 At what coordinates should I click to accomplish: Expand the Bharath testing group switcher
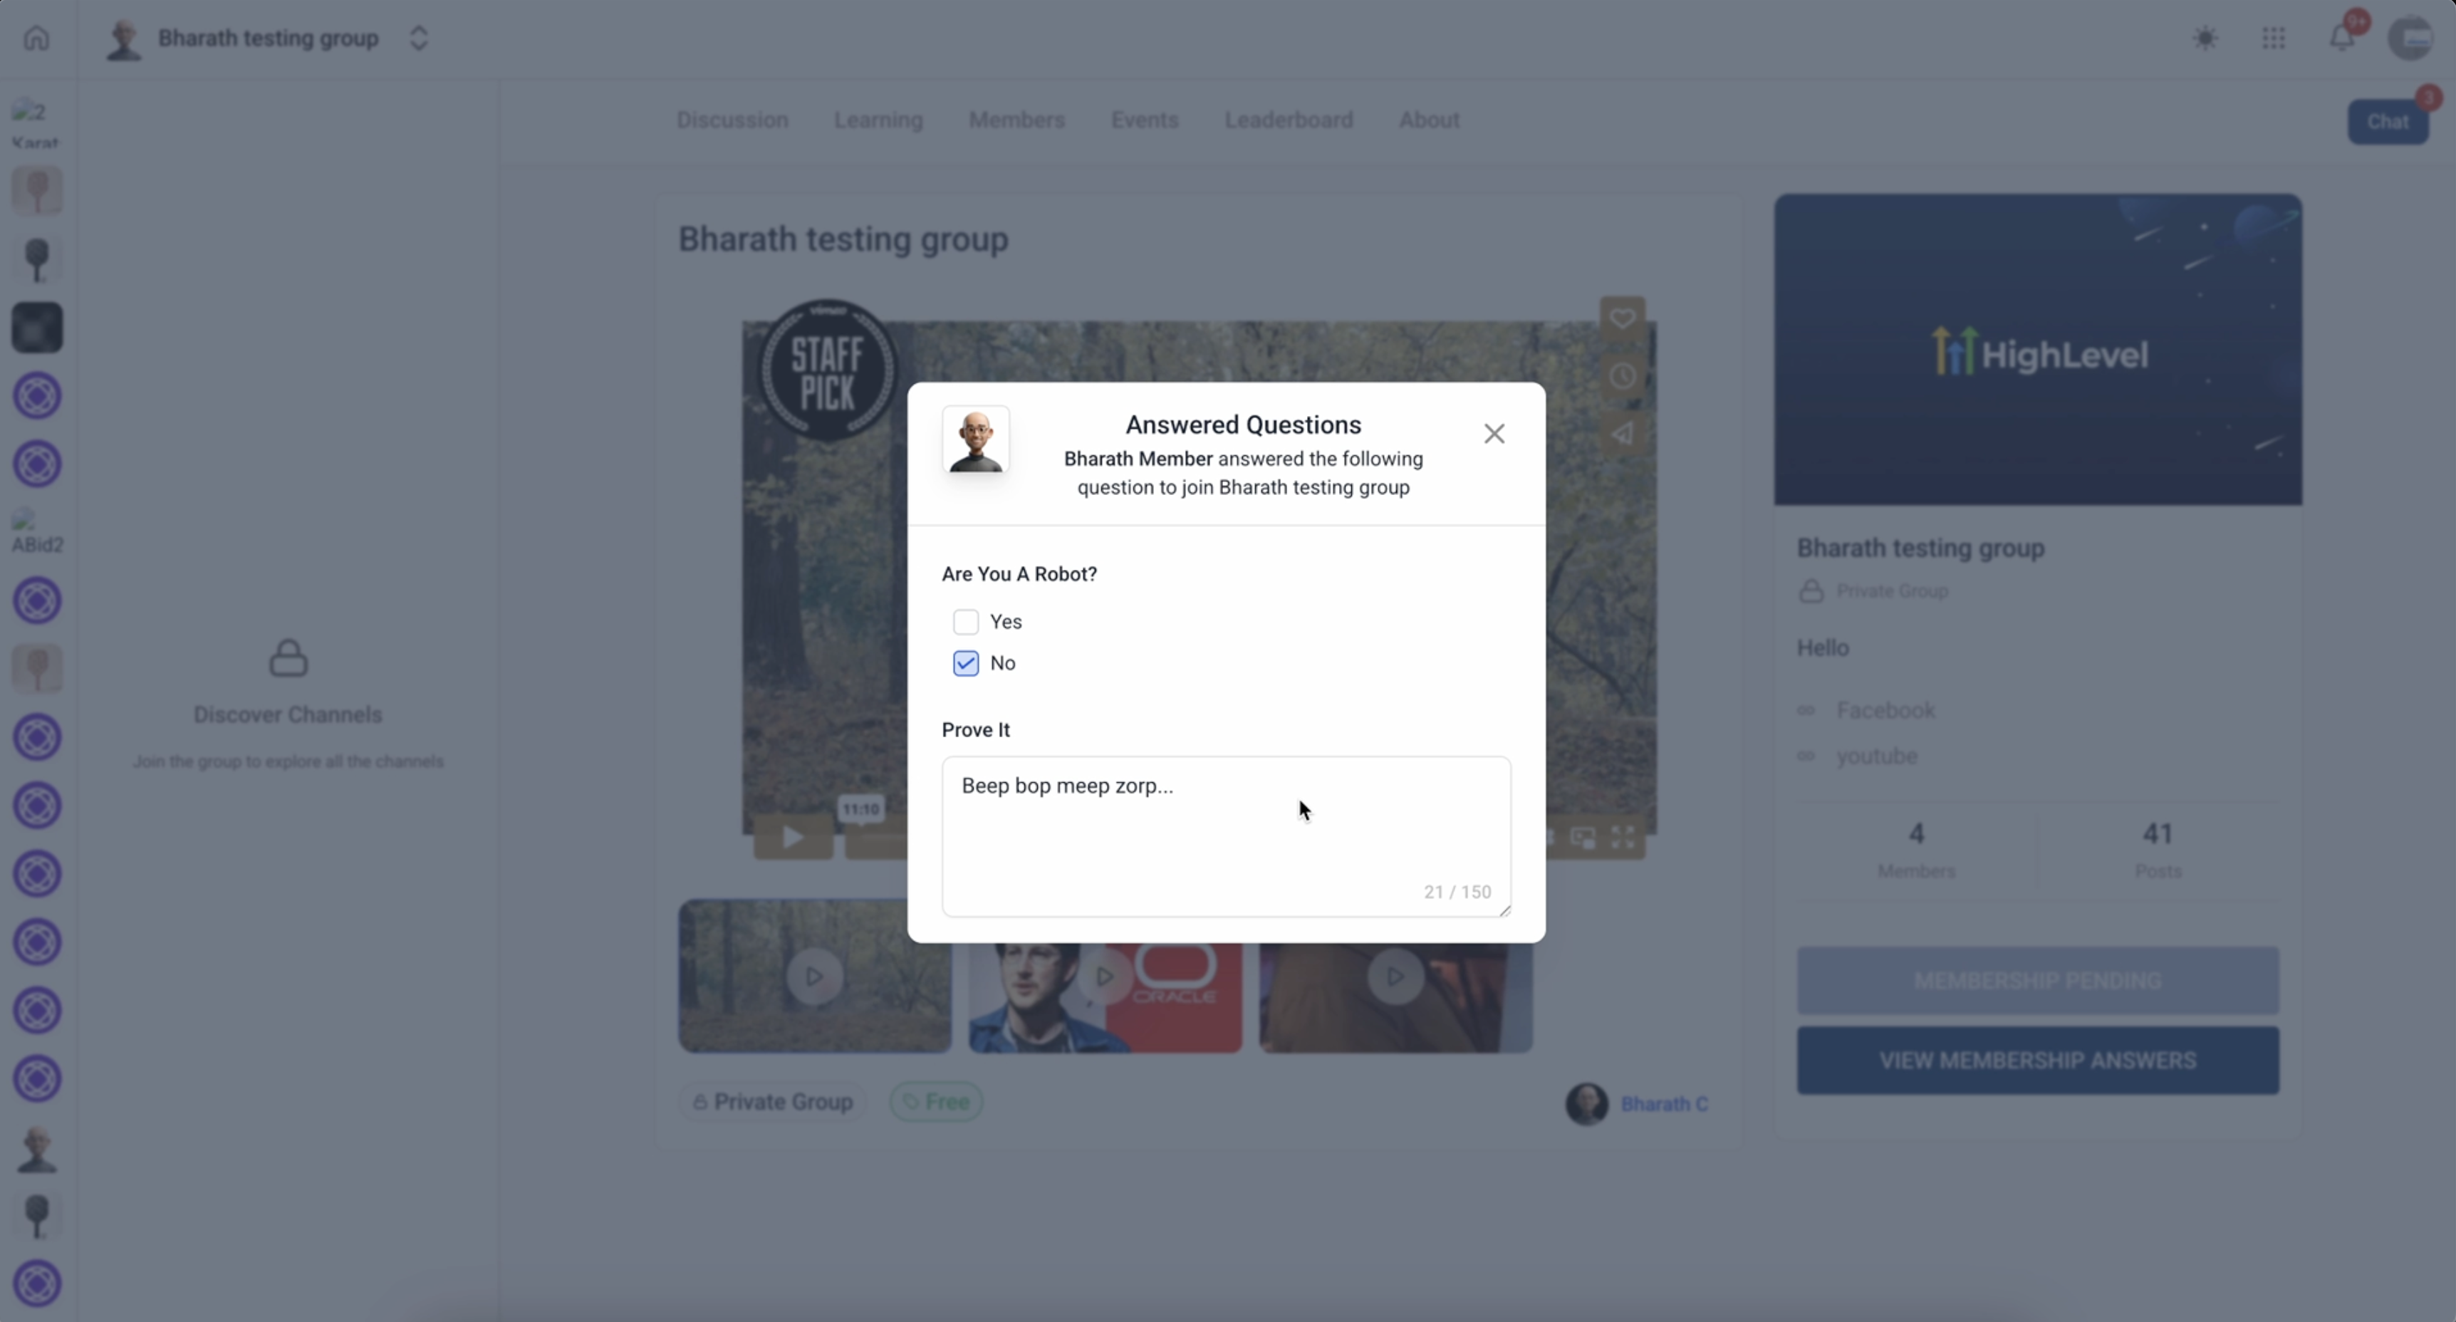419,38
